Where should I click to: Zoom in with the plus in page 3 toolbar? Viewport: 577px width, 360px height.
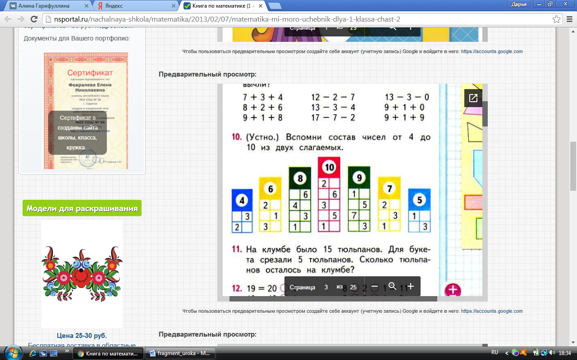(410, 286)
